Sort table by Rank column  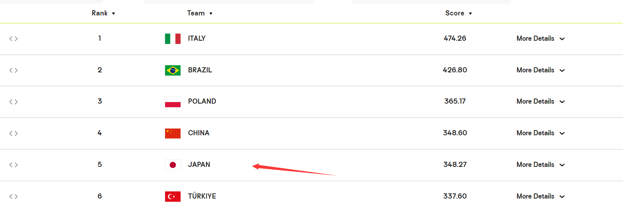coord(103,13)
